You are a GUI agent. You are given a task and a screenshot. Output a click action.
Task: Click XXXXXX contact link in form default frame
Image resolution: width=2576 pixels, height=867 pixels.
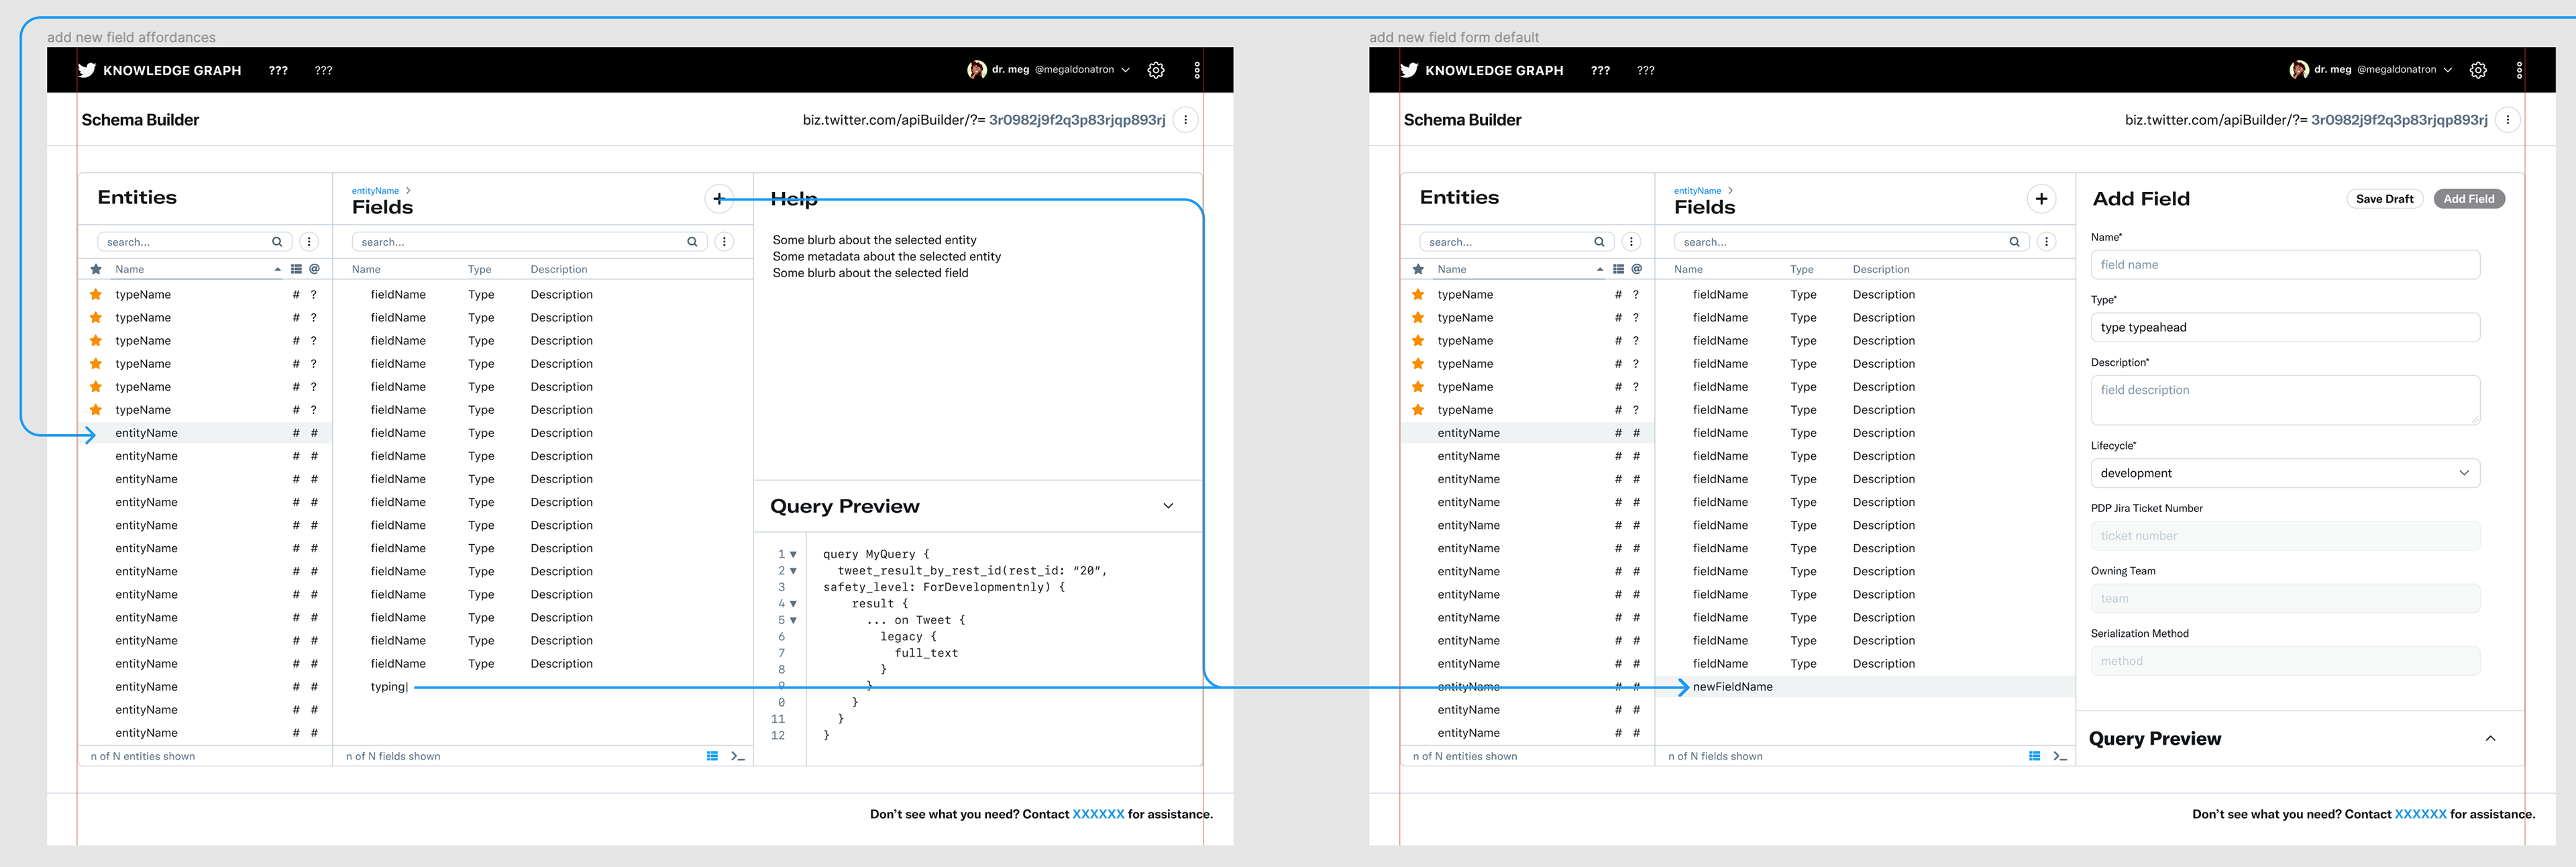pyautogui.click(x=2420, y=814)
